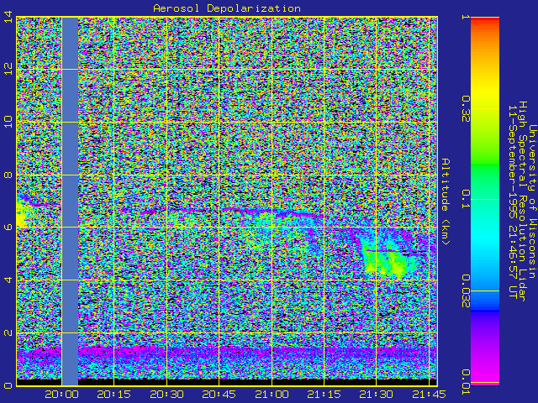
Task: Click the yellow region of the colorbar
Action: 485,92
